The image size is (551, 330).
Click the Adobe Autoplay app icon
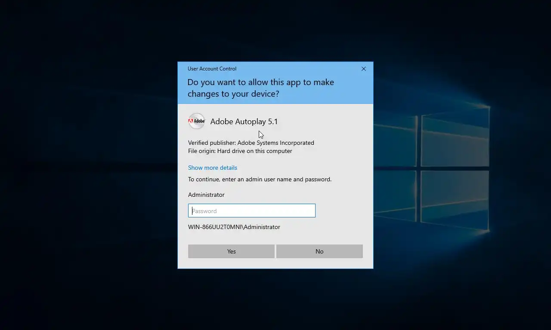(x=197, y=121)
